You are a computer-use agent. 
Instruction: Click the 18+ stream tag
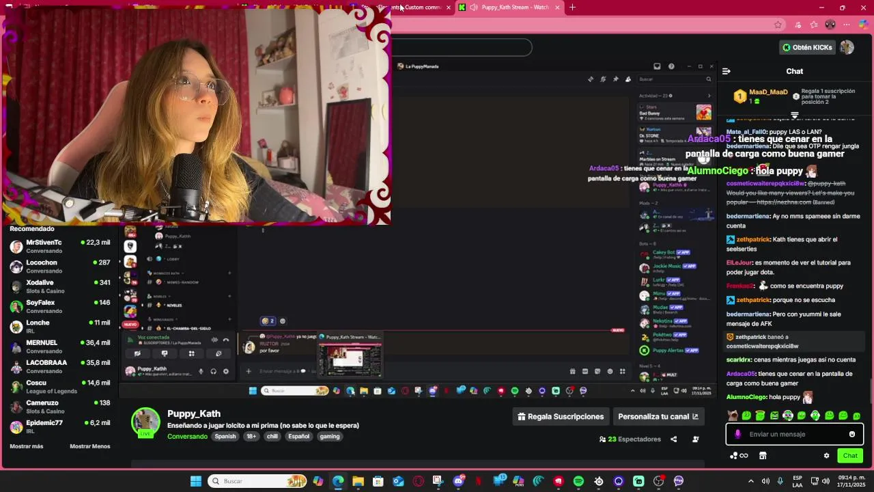[251, 437]
